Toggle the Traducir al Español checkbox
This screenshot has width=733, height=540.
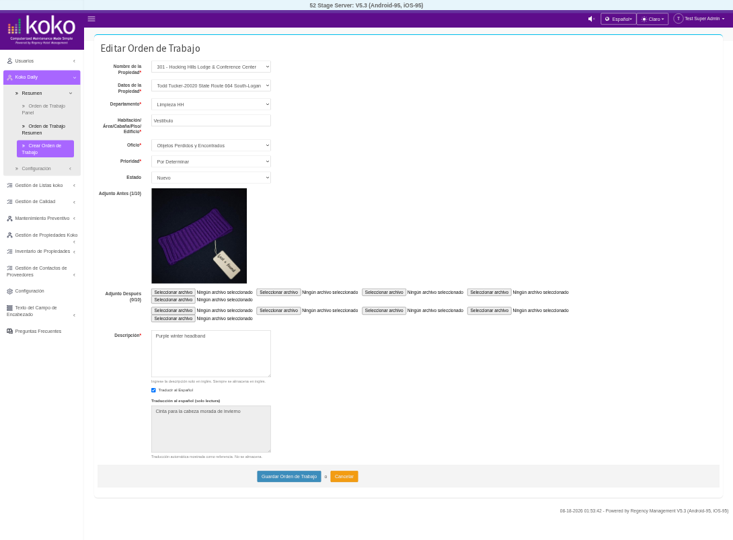click(x=153, y=390)
